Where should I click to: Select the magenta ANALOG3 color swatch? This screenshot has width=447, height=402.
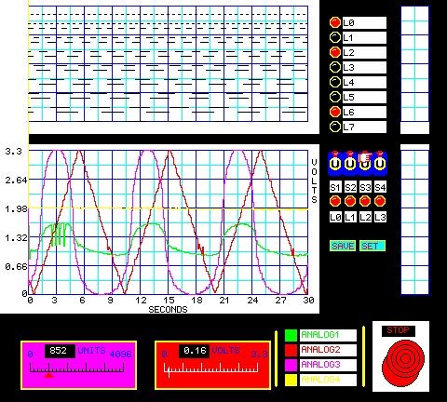point(291,365)
